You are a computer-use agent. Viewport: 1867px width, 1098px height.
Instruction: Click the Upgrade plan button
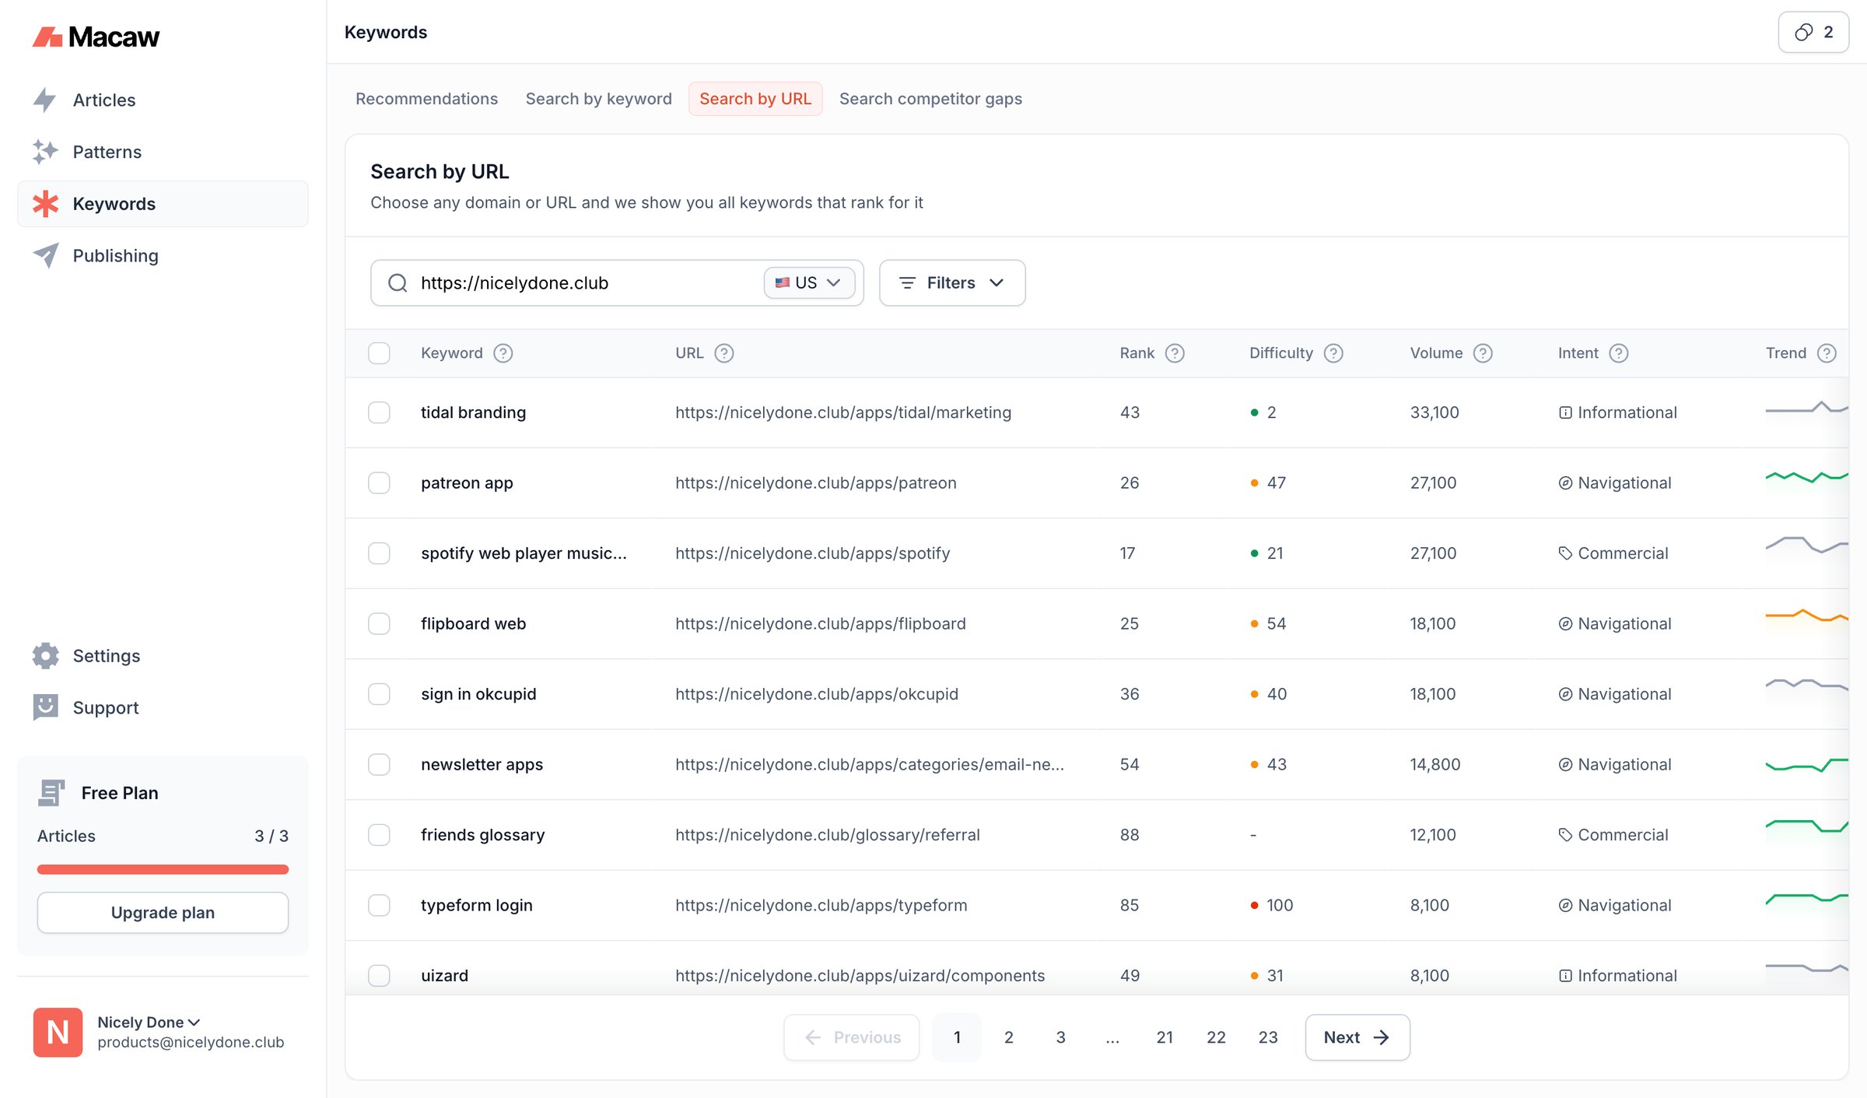pos(163,912)
